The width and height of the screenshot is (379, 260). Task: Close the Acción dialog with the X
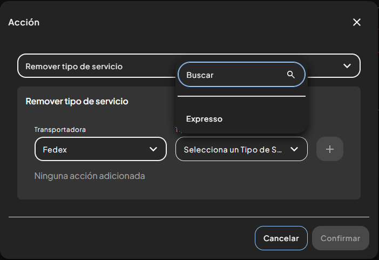tap(357, 22)
